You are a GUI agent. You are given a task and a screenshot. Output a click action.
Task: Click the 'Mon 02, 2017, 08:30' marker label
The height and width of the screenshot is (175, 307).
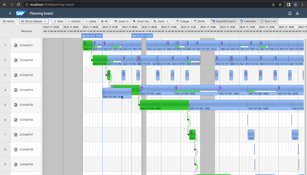tap(142, 36)
